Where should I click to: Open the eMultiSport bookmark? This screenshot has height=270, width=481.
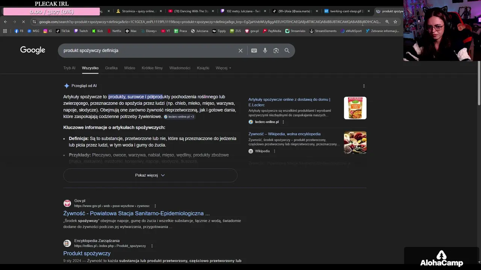click(x=351, y=31)
